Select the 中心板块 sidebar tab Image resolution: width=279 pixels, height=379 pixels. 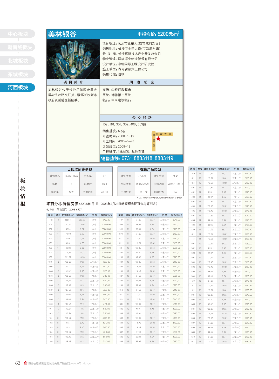(18, 34)
